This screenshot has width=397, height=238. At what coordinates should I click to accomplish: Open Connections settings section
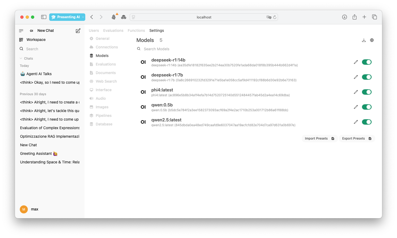pos(104,47)
